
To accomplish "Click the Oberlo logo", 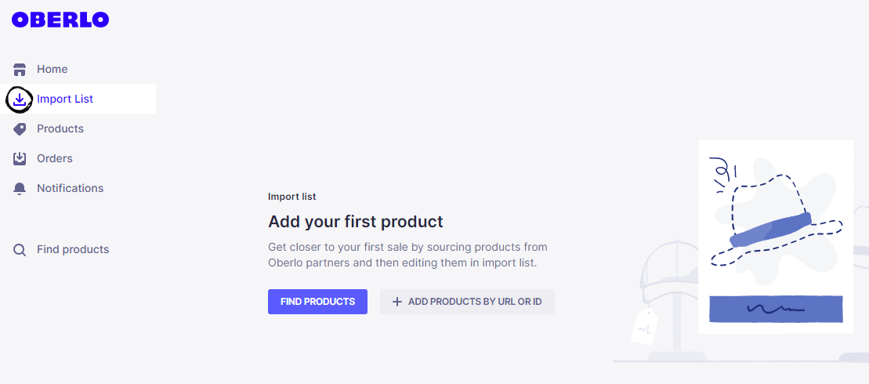I will [60, 20].
